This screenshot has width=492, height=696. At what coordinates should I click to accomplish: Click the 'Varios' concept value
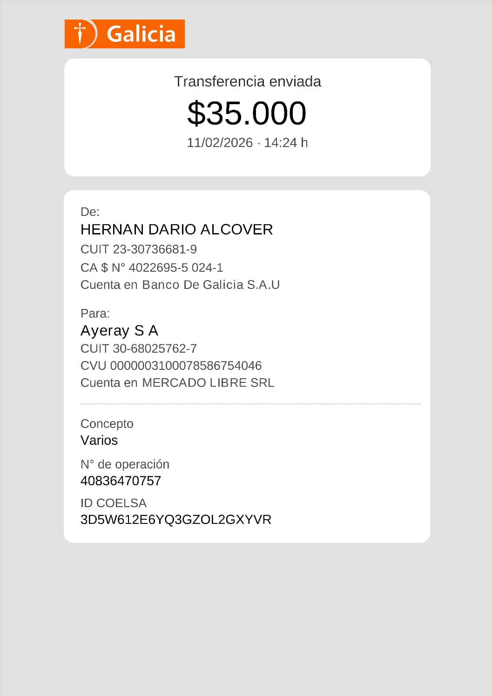point(99,440)
